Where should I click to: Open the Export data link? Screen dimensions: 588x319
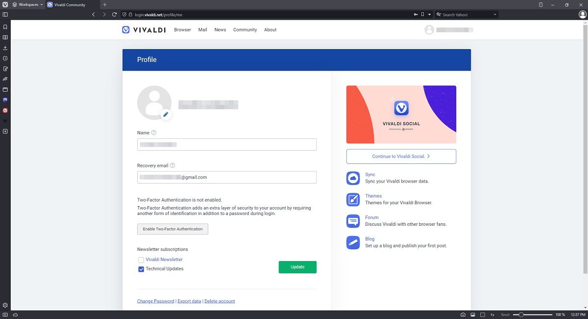coord(189,301)
